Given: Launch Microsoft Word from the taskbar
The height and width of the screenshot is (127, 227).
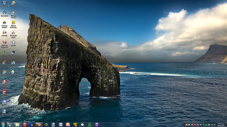Looking at the screenshot, I should pyautogui.click(x=61, y=124).
